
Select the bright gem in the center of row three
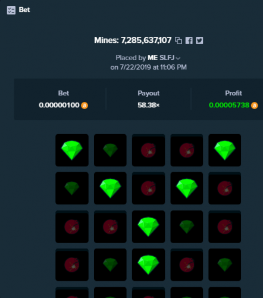tap(148, 226)
